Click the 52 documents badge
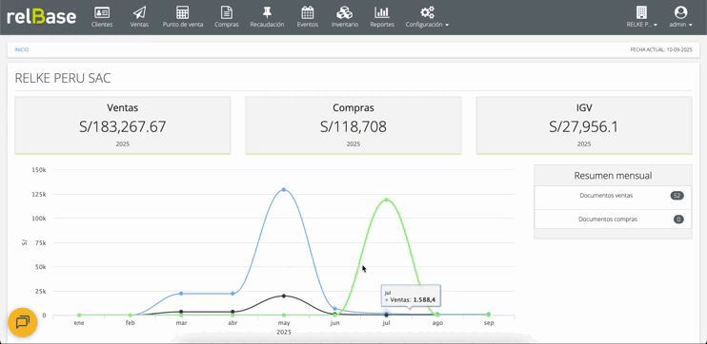 [677, 196]
